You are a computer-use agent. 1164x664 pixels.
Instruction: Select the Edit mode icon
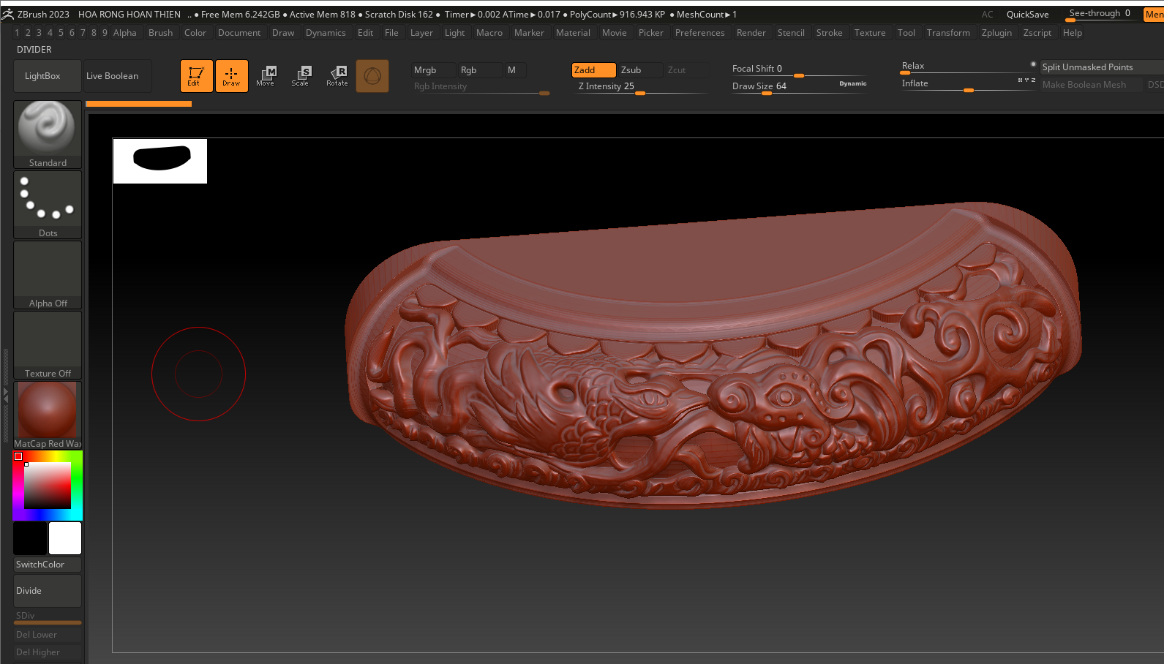pos(196,76)
